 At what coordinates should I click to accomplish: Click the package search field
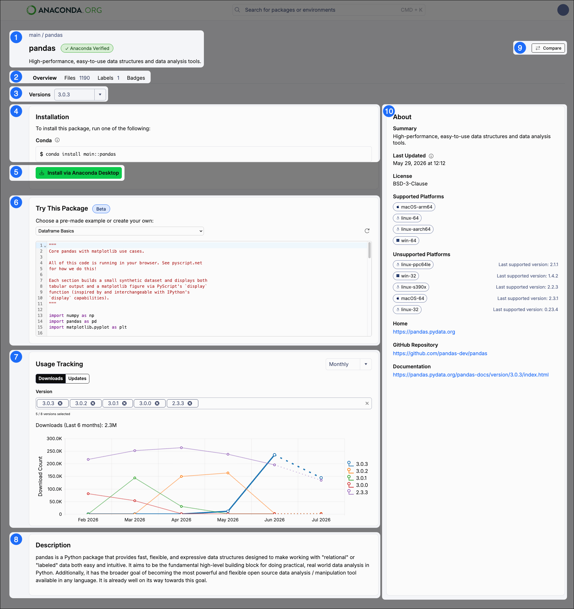pos(329,10)
